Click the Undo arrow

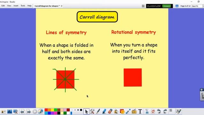click(159, 111)
